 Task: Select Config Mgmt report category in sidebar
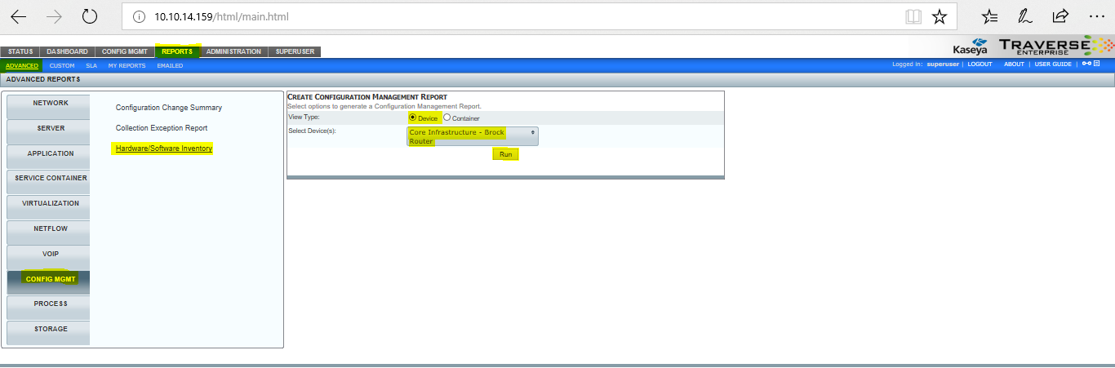[x=48, y=282]
